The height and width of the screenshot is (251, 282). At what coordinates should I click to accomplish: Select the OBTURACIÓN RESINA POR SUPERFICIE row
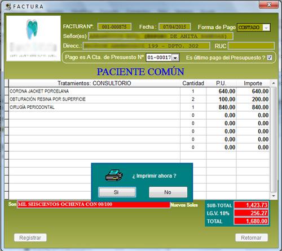(139, 99)
